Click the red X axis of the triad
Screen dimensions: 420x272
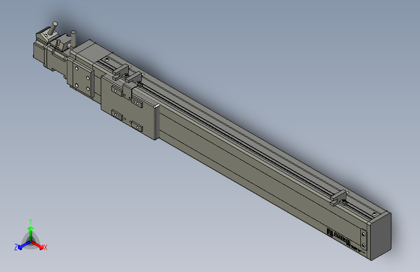37,245
